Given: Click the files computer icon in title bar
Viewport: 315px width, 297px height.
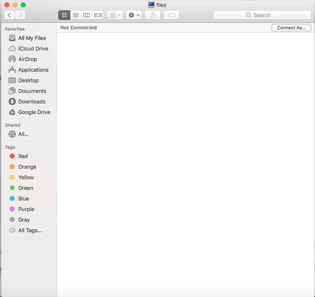Looking at the screenshot, I should click(x=151, y=5).
